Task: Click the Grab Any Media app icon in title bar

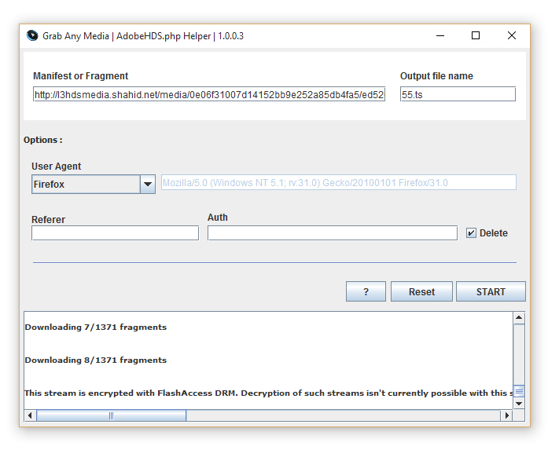Action: point(32,35)
